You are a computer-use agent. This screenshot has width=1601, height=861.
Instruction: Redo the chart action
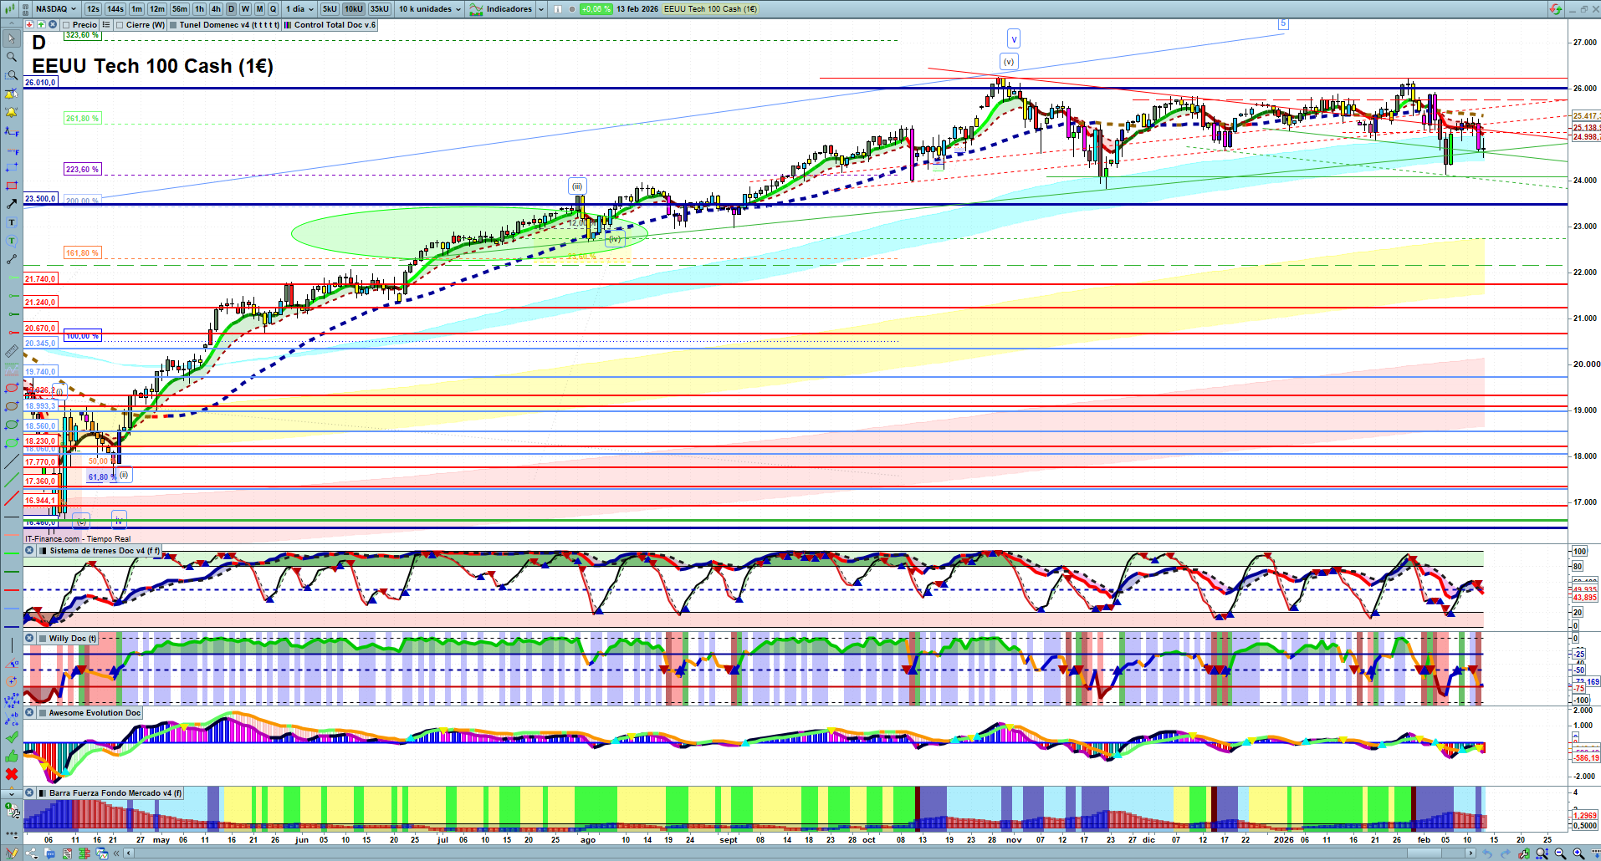(x=1505, y=853)
